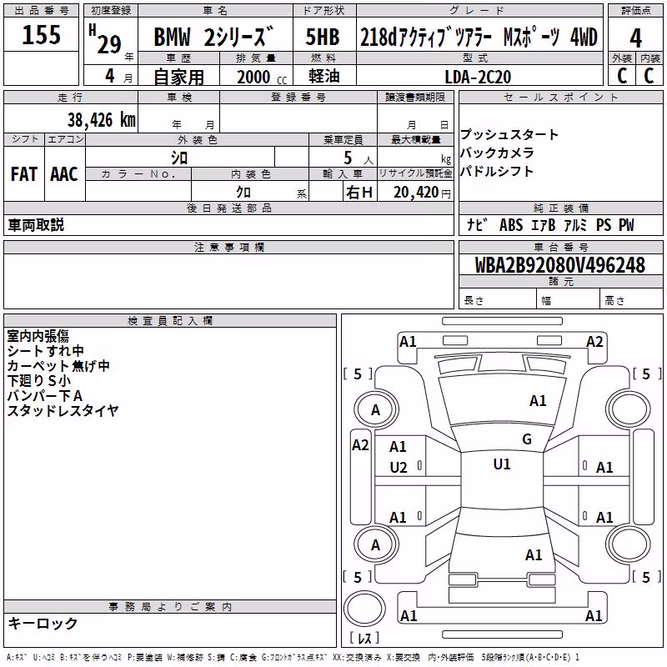The width and height of the screenshot is (667, 667).
Task: Select chassis number WBA2B92080V496248
Action: [559, 265]
